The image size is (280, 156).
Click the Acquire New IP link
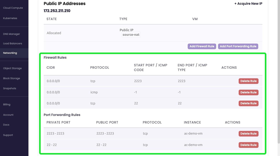pos(248,4)
